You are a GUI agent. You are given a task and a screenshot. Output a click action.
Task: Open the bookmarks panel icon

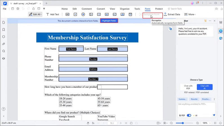click(4, 30)
